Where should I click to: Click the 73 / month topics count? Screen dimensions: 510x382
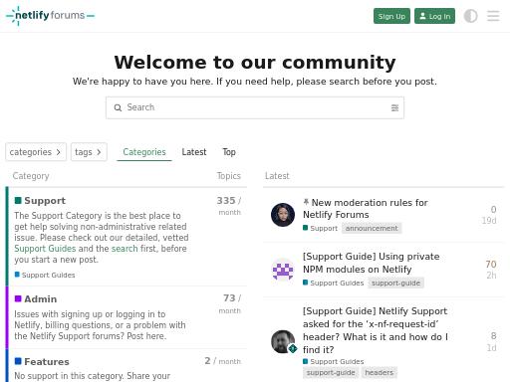click(x=230, y=303)
